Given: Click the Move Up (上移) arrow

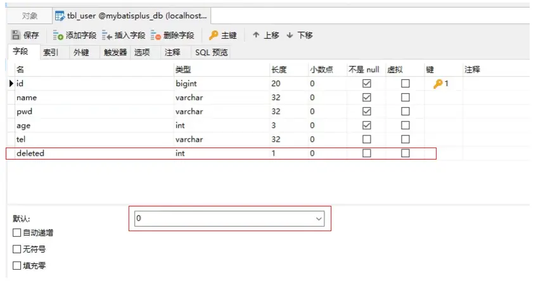Looking at the screenshot, I should point(256,35).
